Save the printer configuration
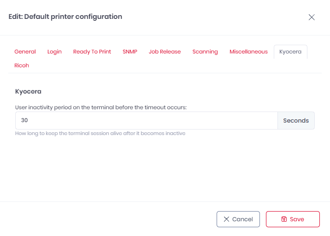Image resolution: width=330 pixels, height=236 pixels. (x=293, y=219)
